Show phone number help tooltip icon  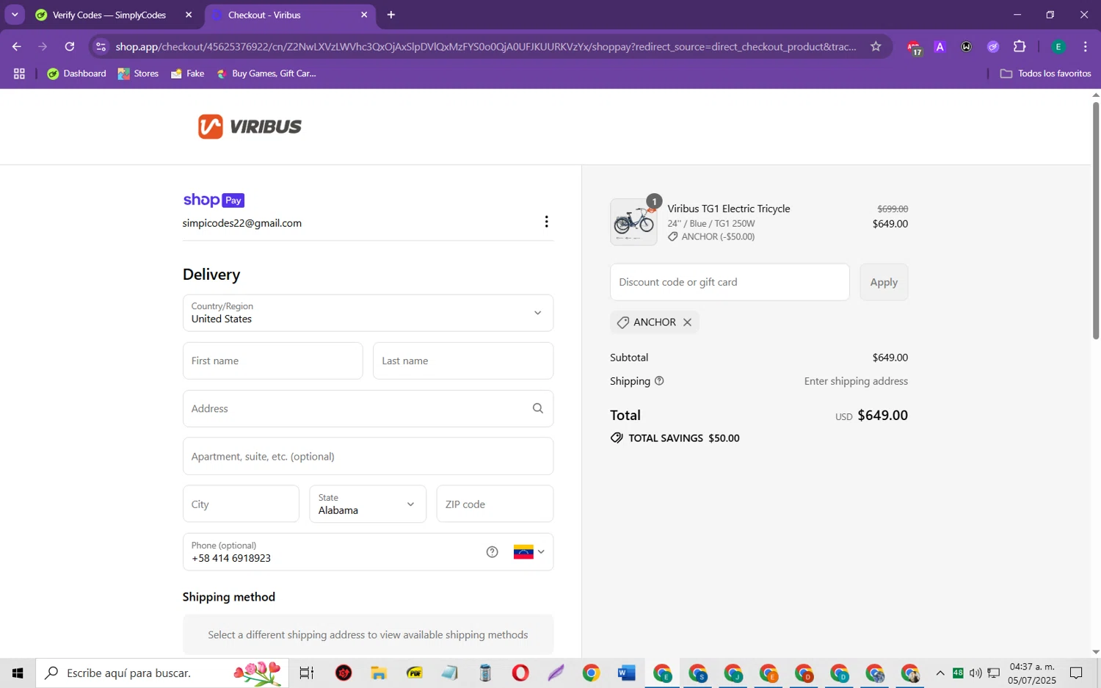click(x=493, y=552)
